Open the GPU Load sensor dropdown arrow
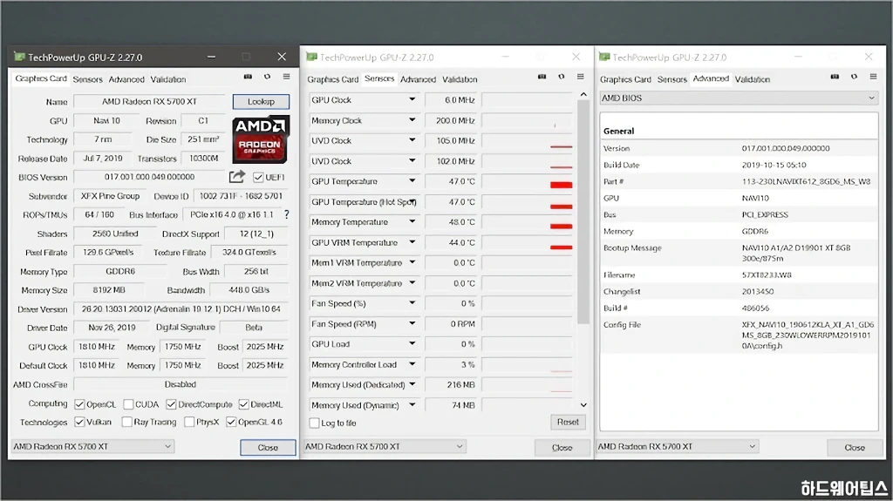893x501 pixels. tap(412, 344)
